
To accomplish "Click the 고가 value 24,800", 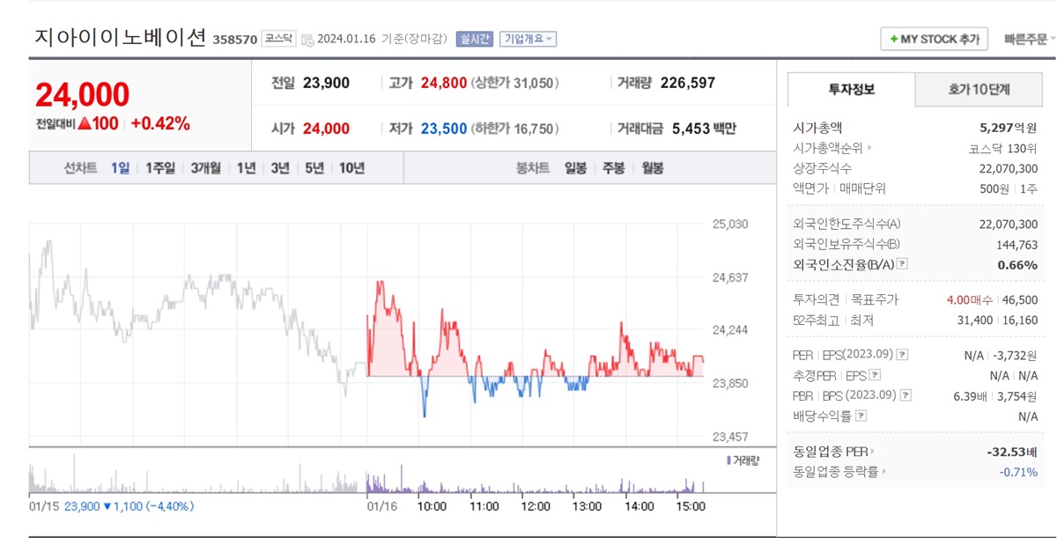I will click(x=444, y=83).
